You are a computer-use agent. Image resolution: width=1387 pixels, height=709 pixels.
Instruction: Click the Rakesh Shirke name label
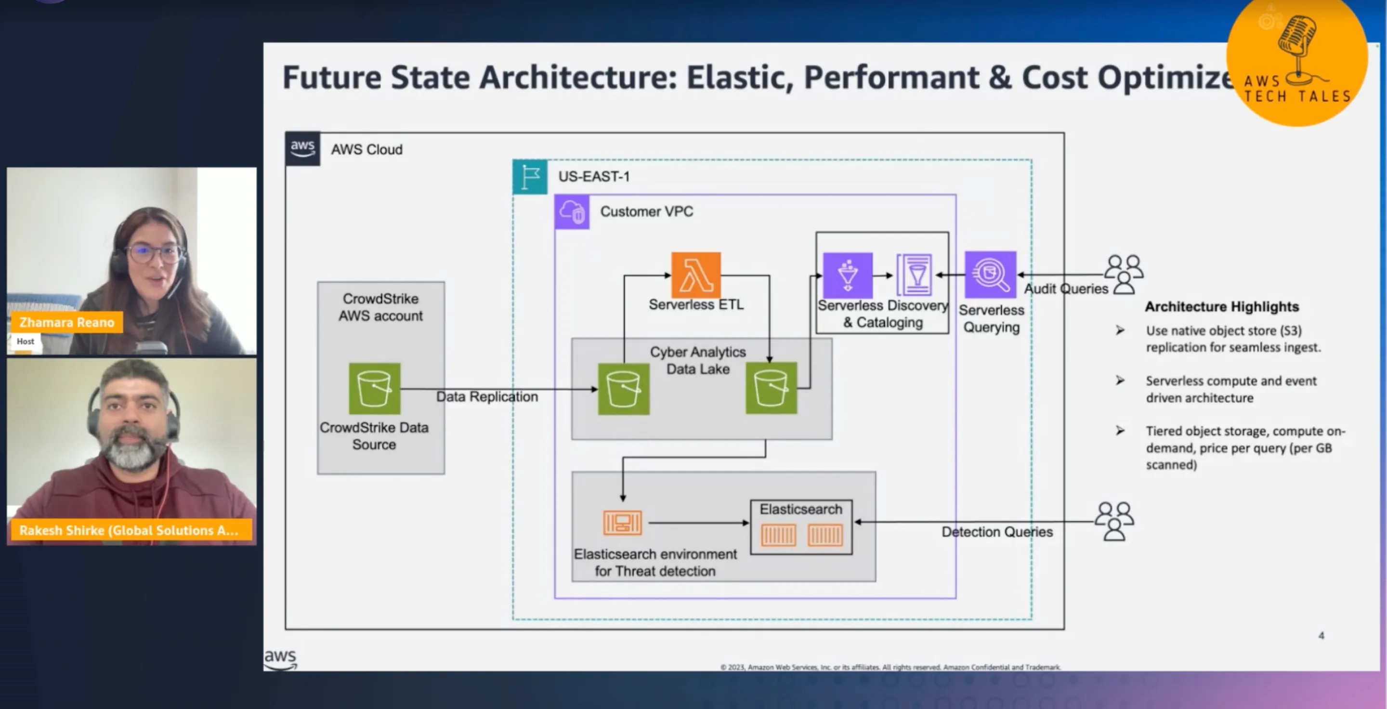(x=131, y=530)
